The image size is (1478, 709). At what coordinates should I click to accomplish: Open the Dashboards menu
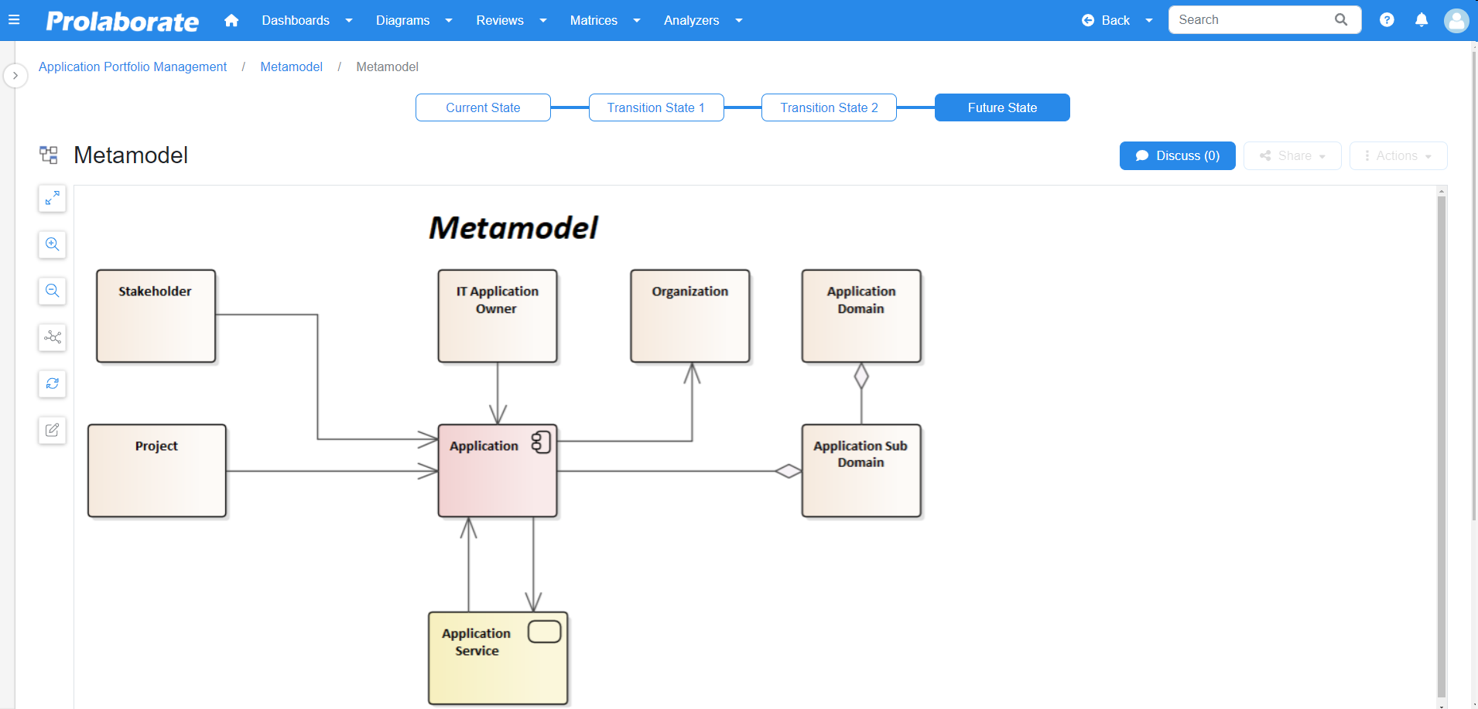pyautogui.click(x=296, y=21)
